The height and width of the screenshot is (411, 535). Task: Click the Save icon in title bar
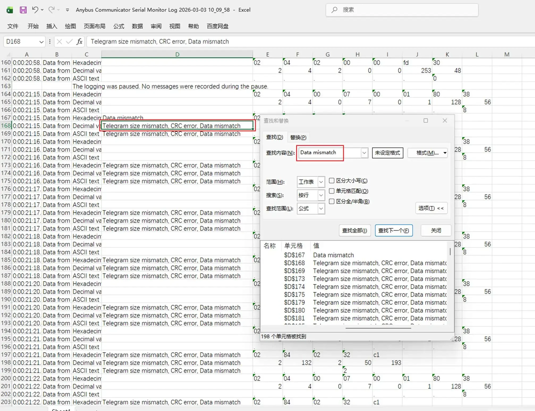tap(23, 10)
